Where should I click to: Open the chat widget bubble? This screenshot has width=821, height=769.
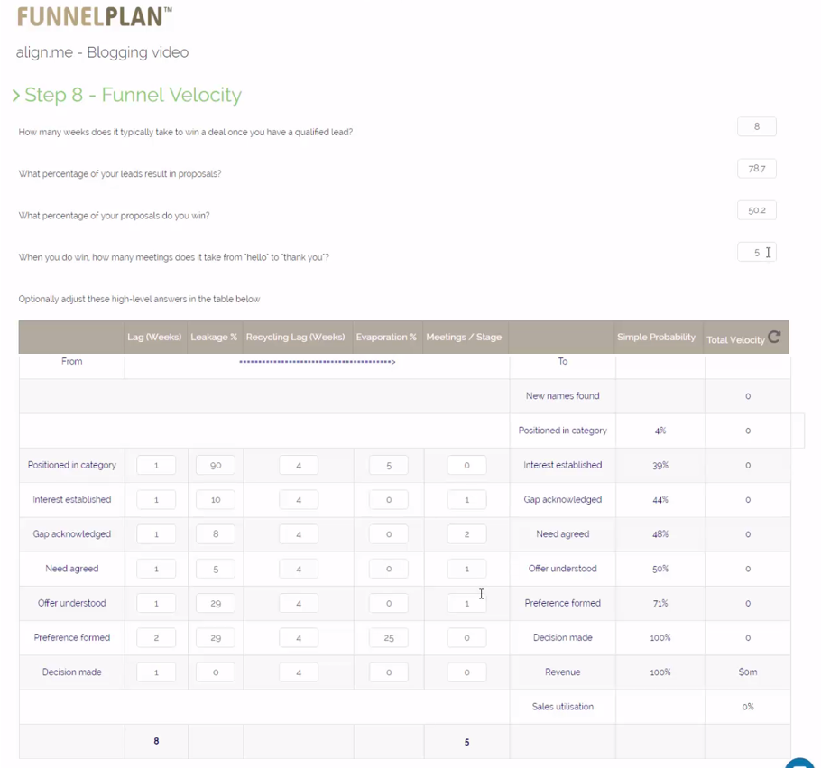pyautogui.click(x=799, y=764)
